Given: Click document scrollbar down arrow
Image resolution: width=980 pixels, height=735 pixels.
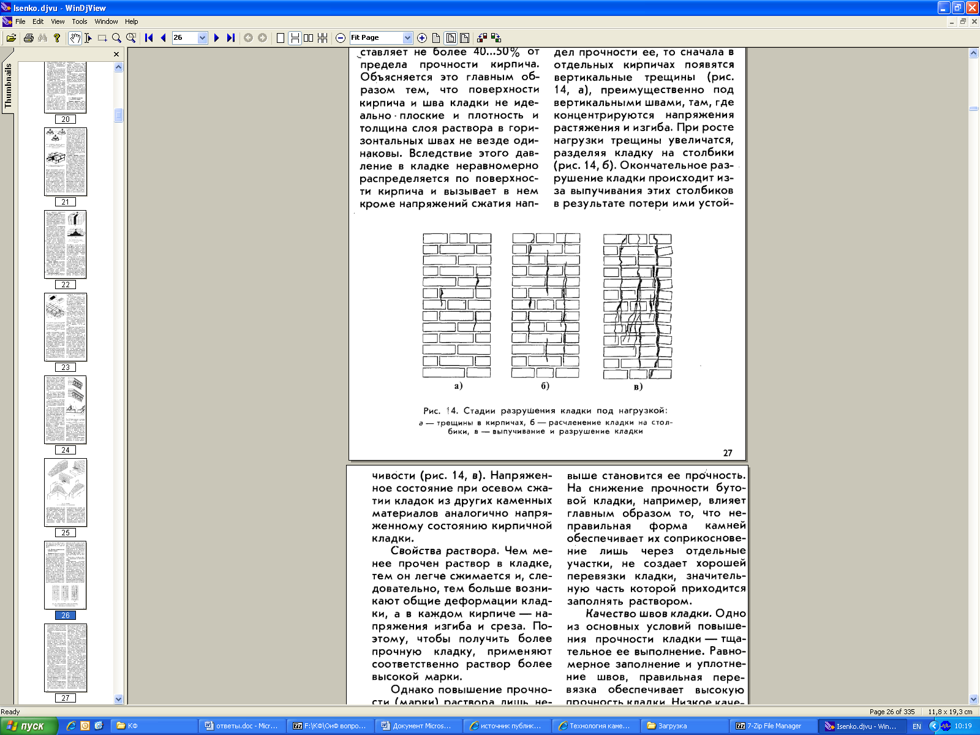Looking at the screenshot, I should pos(973,699).
